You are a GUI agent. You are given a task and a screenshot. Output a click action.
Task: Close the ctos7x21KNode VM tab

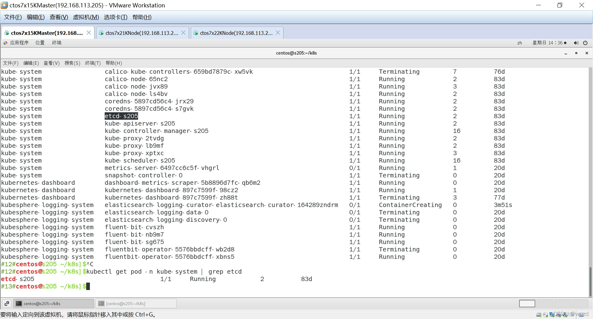183,33
